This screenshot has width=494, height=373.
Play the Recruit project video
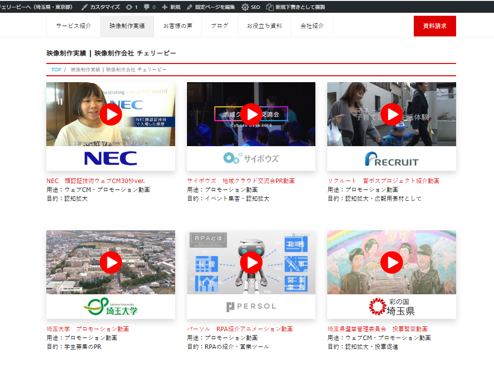[392, 114]
